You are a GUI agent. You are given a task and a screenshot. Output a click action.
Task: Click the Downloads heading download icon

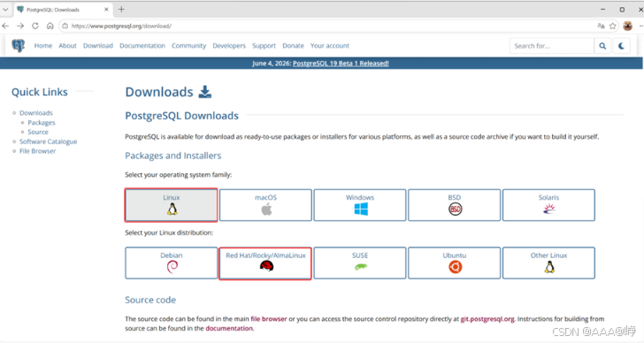coord(205,92)
